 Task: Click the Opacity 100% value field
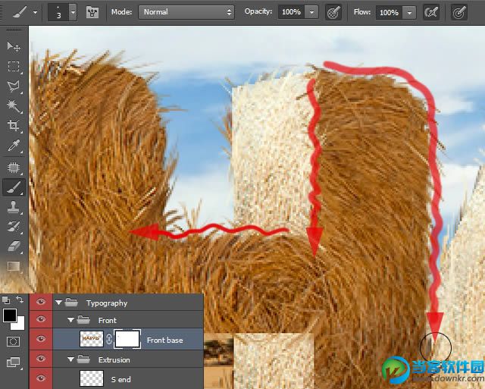pos(291,12)
